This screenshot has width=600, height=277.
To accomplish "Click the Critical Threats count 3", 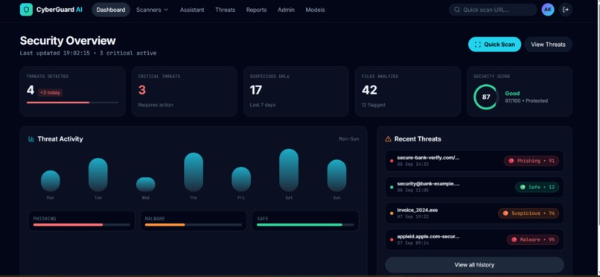I will point(142,90).
